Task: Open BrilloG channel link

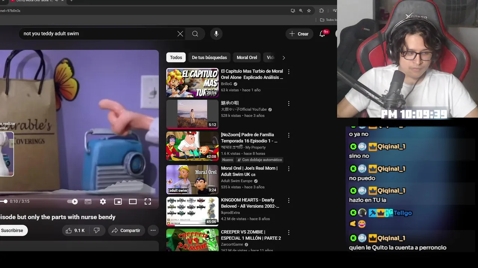Action: (x=226, y=84)
